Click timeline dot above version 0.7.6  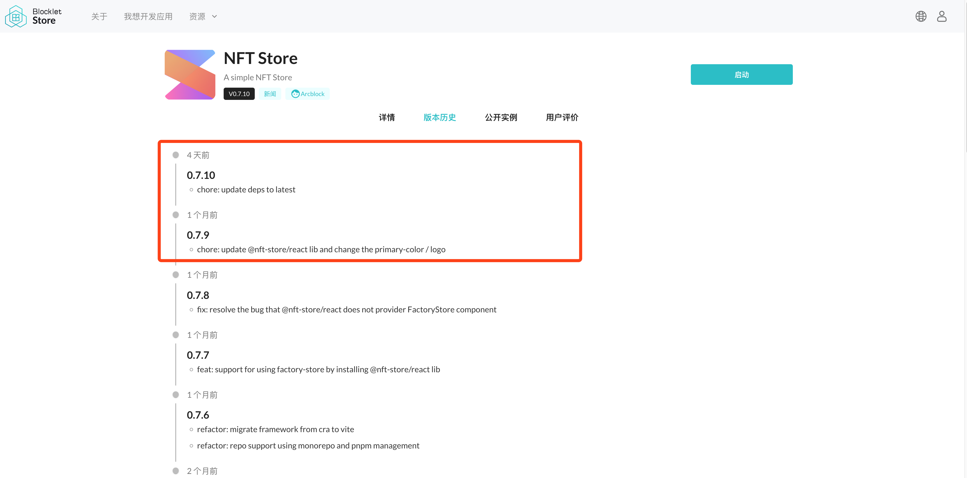(176, 395)
